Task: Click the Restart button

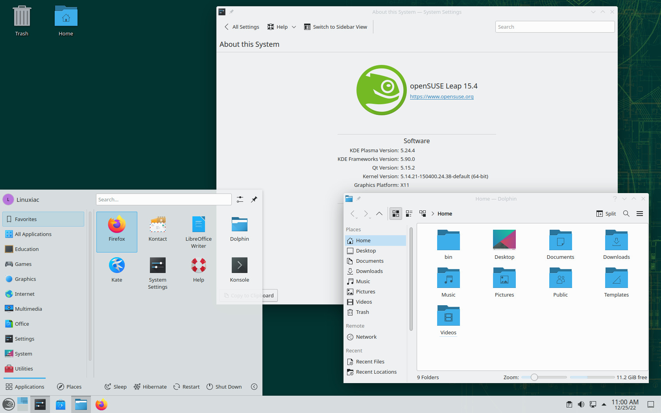Action: (x=186, y=387)
